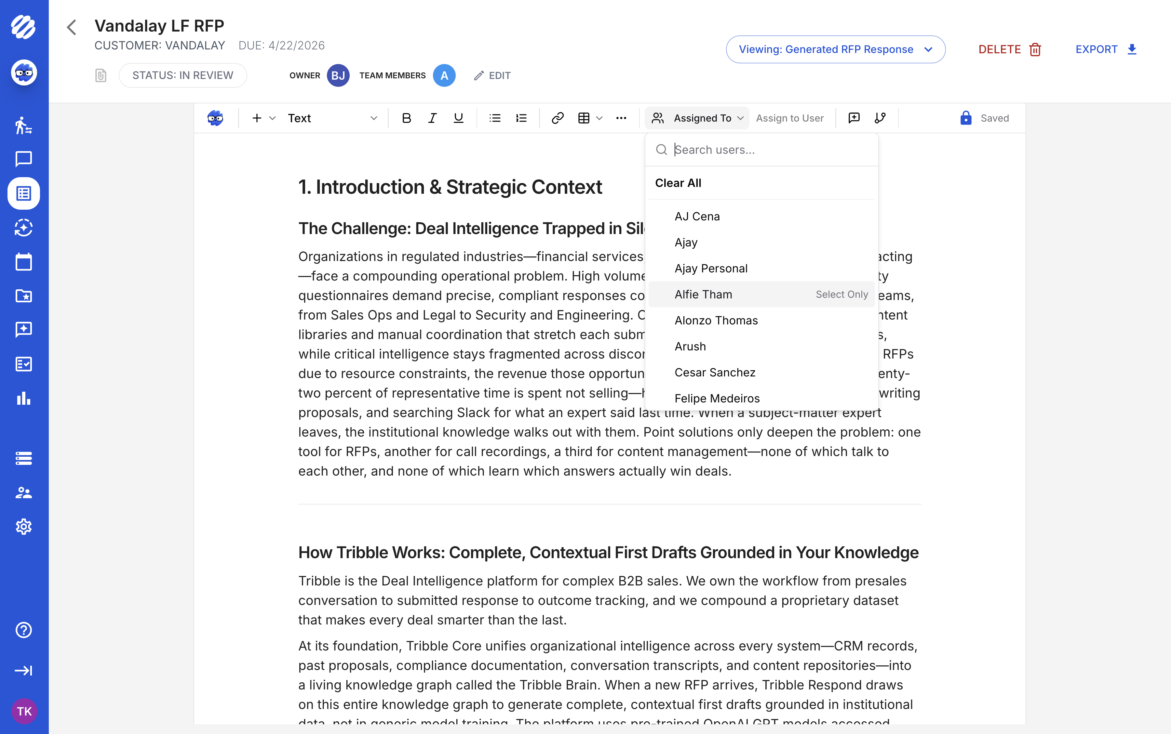Collapse the Assigned To dropdown

point(697,118)
